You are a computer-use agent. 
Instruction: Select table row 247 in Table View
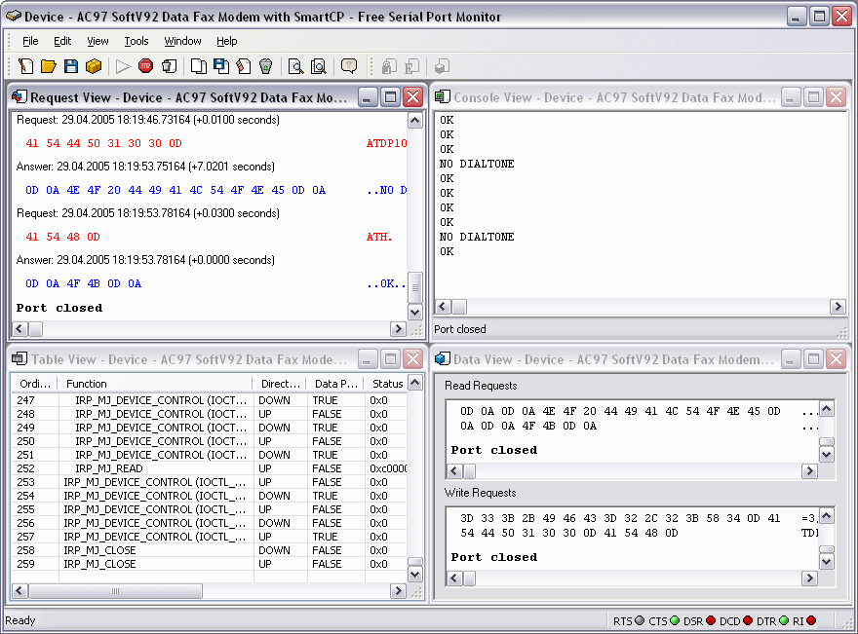click(x=209, y=400)
